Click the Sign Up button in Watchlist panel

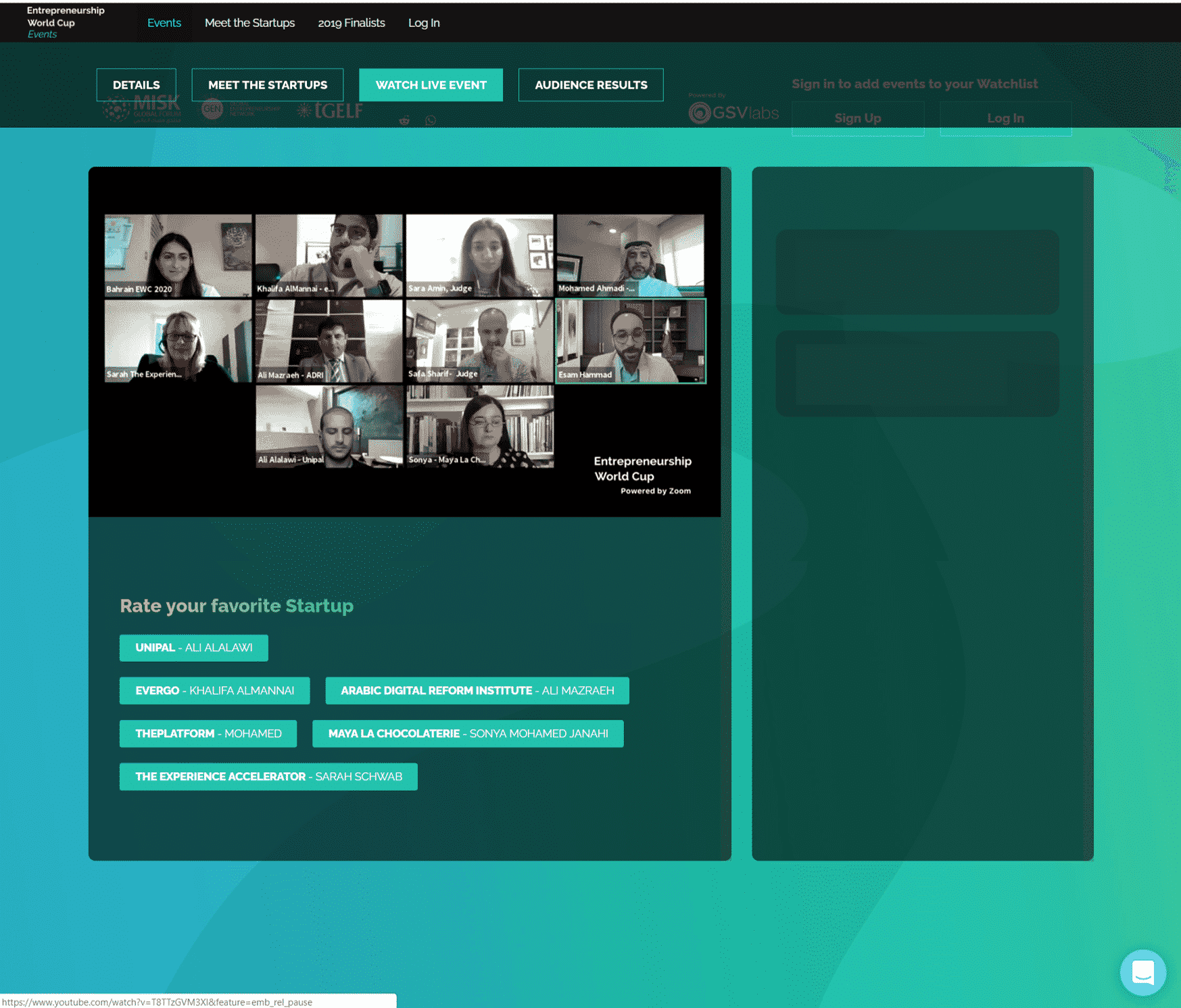click(858, 118)
